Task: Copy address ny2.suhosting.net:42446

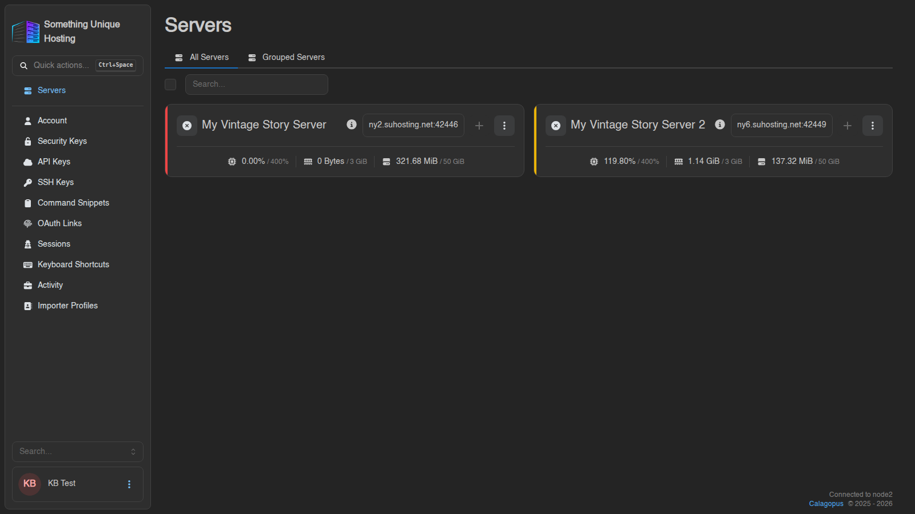Action: coord(413,125)
